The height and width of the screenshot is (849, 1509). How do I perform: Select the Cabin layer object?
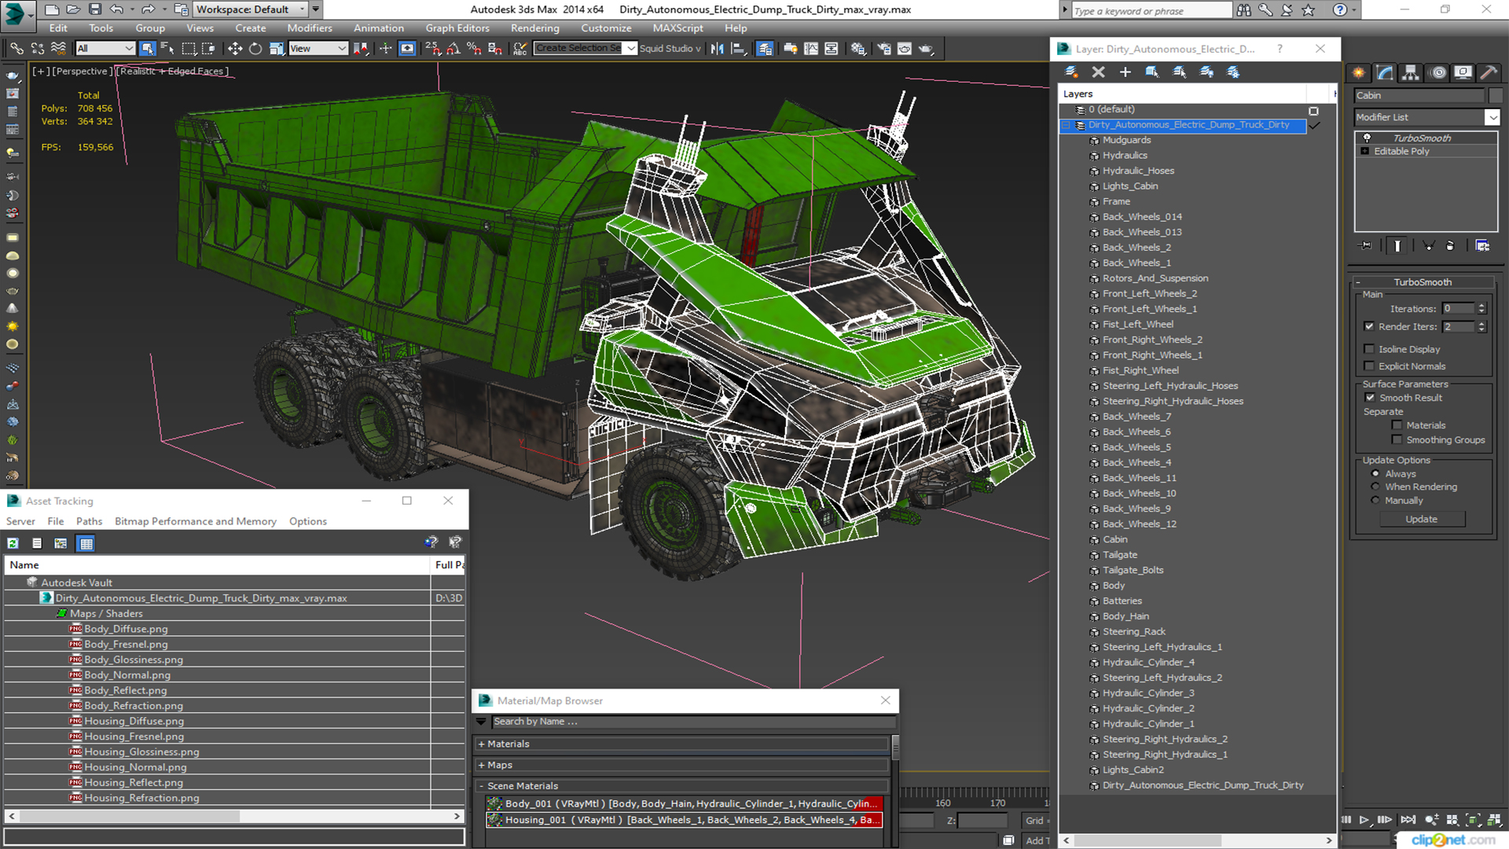click(x=1114, y=539)
